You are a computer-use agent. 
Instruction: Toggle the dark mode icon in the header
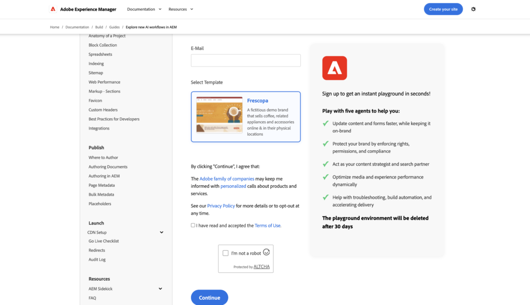point(473,9)
